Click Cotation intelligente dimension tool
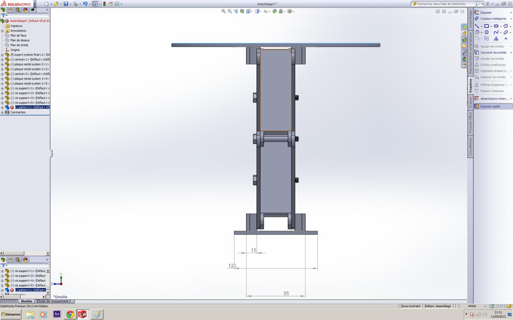Screen dimensions: 513x320 (491, 19)
